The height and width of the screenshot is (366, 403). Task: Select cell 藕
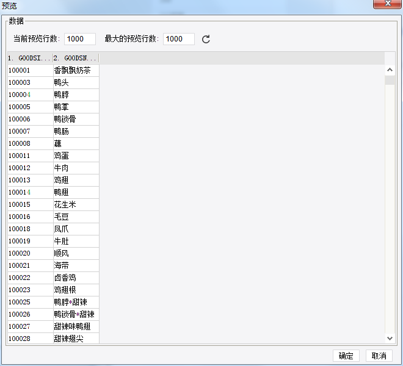(76, 143)
